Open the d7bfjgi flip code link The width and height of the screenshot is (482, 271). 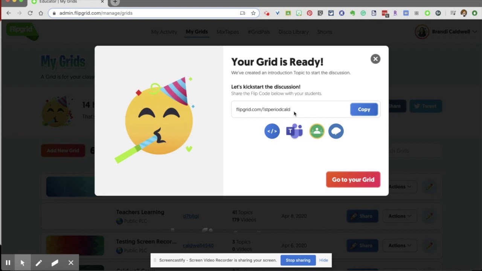coord(191,216)
